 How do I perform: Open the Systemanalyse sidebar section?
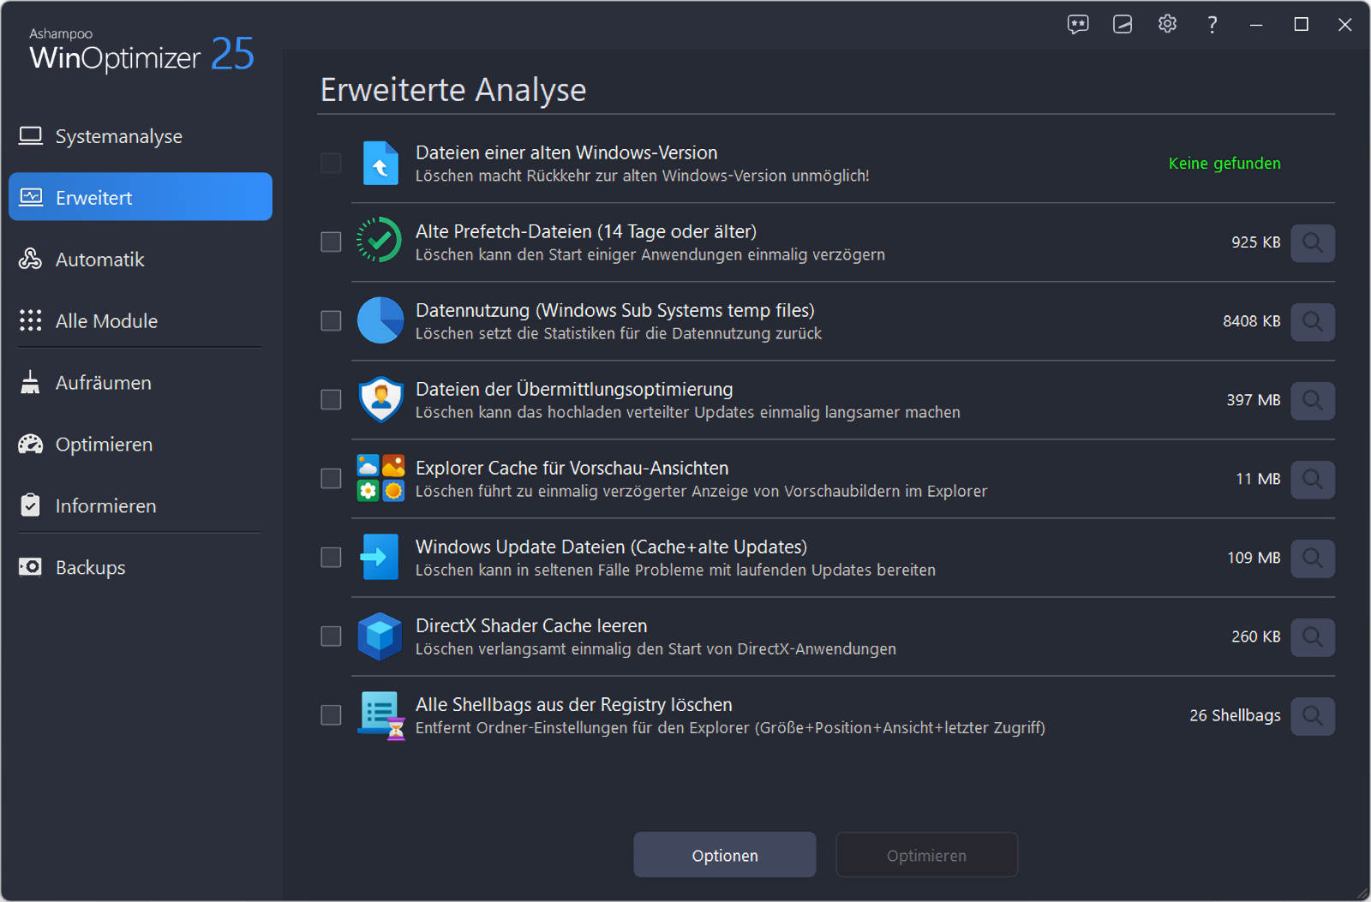[118, 136]
